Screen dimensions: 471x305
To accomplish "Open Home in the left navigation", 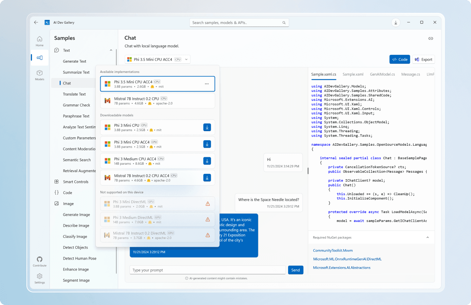I will point(40,41).
